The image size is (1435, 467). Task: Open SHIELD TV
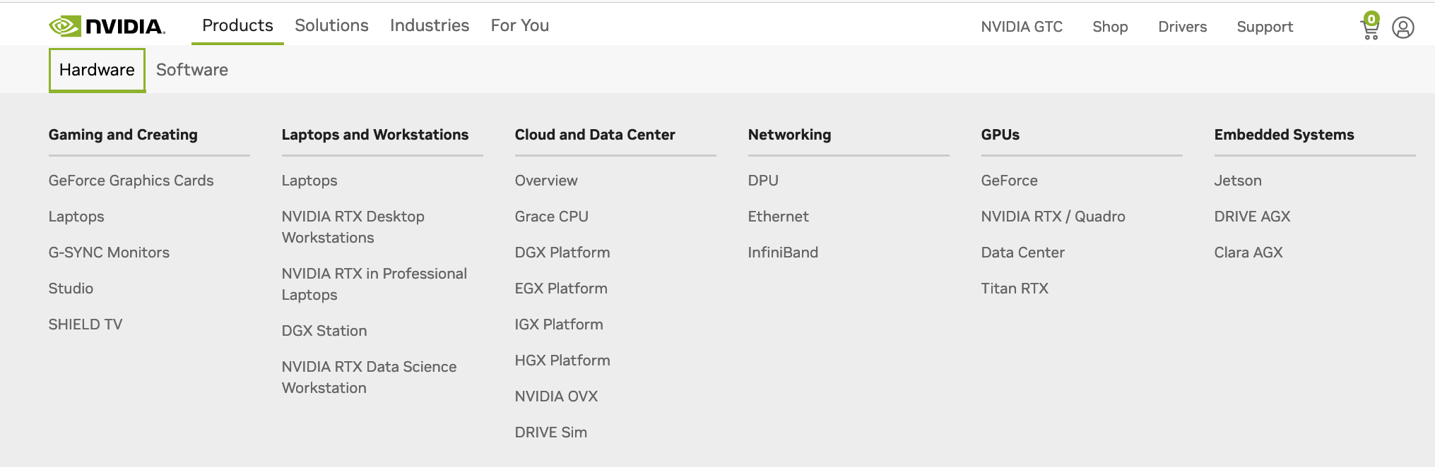(85, 325)
